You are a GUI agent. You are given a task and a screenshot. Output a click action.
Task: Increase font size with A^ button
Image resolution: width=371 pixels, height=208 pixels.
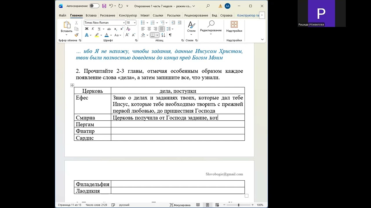coord(127,35)
